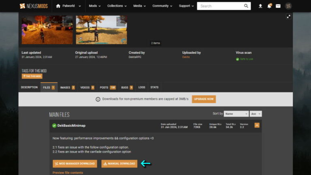The image size is (311, 175).
Task: Open the Media menu
Action: pos(139,6)
